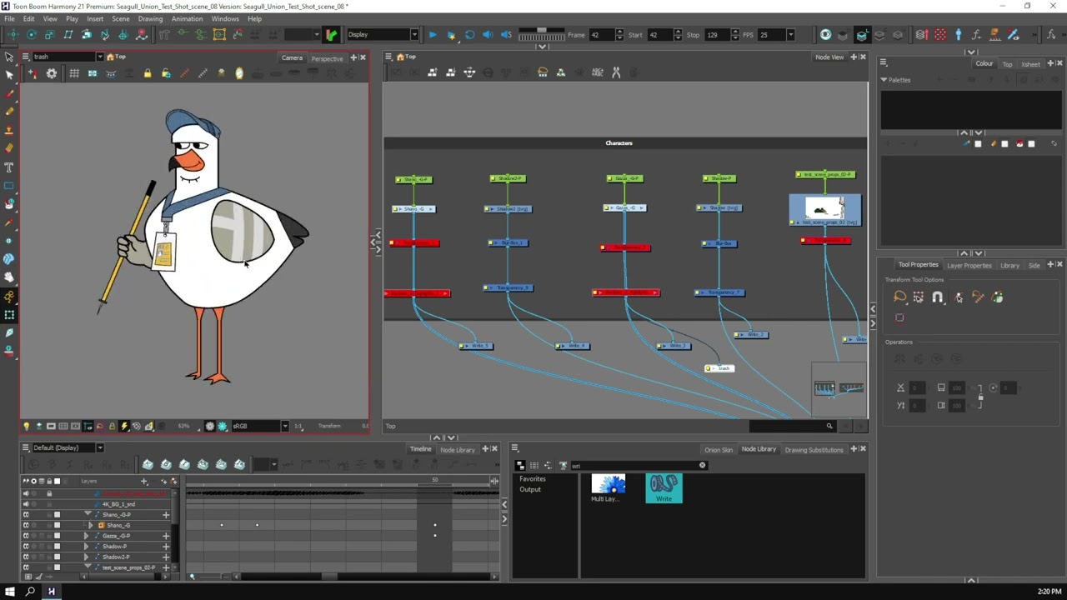Screen dimensions: 1067x600
Task: Expand the Gazza_-G-P layer
Action: (86, 536)
